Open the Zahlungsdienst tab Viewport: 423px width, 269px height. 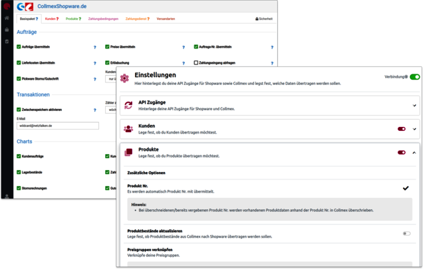point(137,19)
